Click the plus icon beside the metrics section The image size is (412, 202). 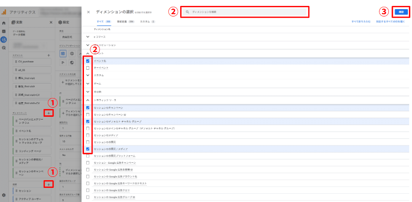click(49, 184)
